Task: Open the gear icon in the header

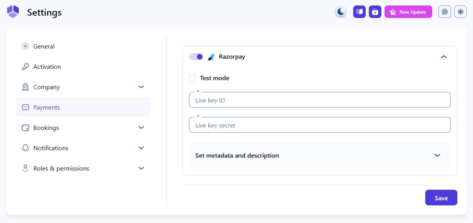Action: coord(461,12)
